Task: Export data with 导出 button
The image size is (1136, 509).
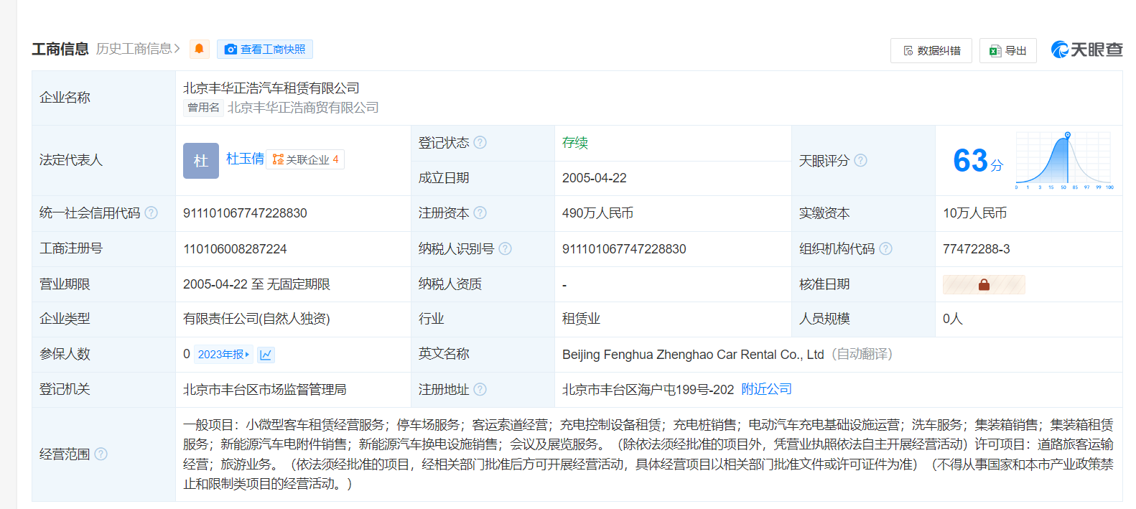Action: click(x=1008, y=50)
